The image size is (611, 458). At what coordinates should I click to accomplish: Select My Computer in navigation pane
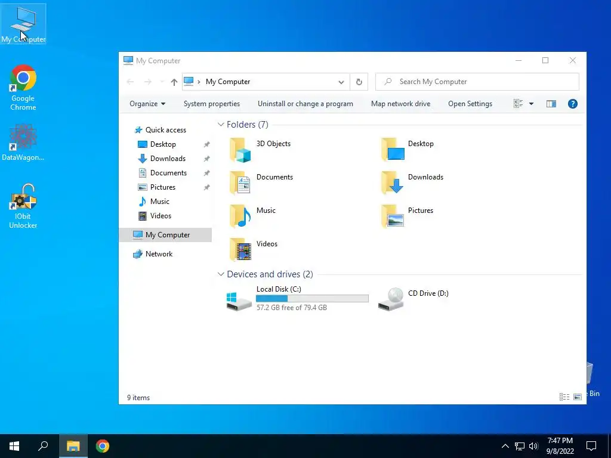(x=166, y=235)
